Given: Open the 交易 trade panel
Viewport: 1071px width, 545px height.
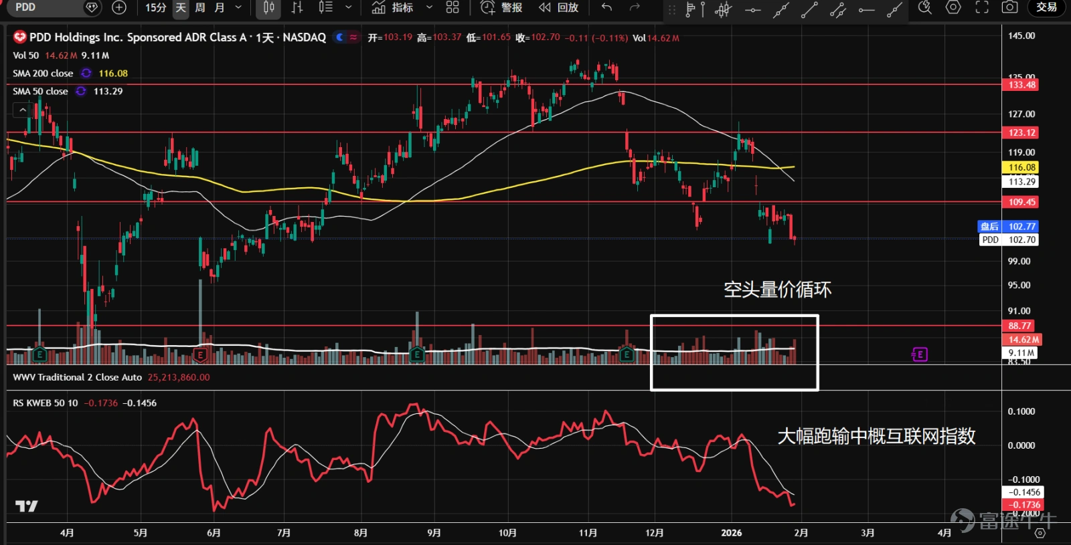Looking at the screenshot, I should click(x=1046, y=7).
